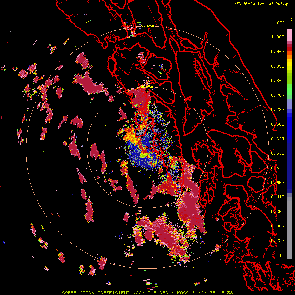The height and width of the screenshot is (295, 295).
Task: Click the 1.000 scale value
Action: point(278,37)
